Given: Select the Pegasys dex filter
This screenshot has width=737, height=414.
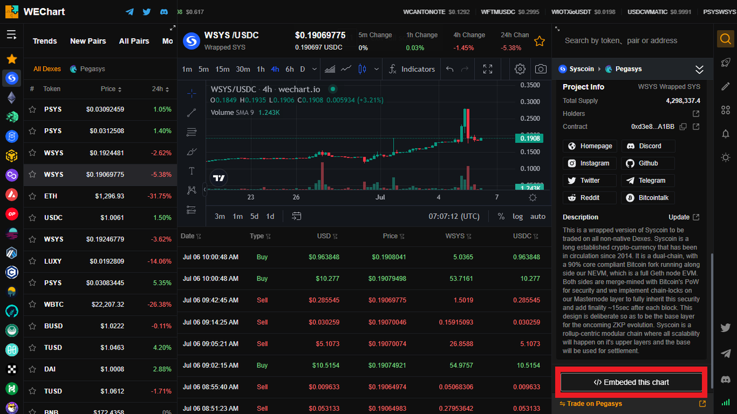Looking at the screenshot, I should click(x=88, y=69).
